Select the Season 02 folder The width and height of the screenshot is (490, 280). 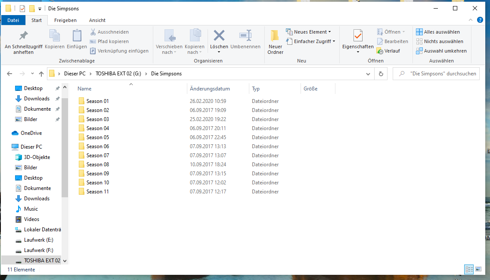click(97, 110)
